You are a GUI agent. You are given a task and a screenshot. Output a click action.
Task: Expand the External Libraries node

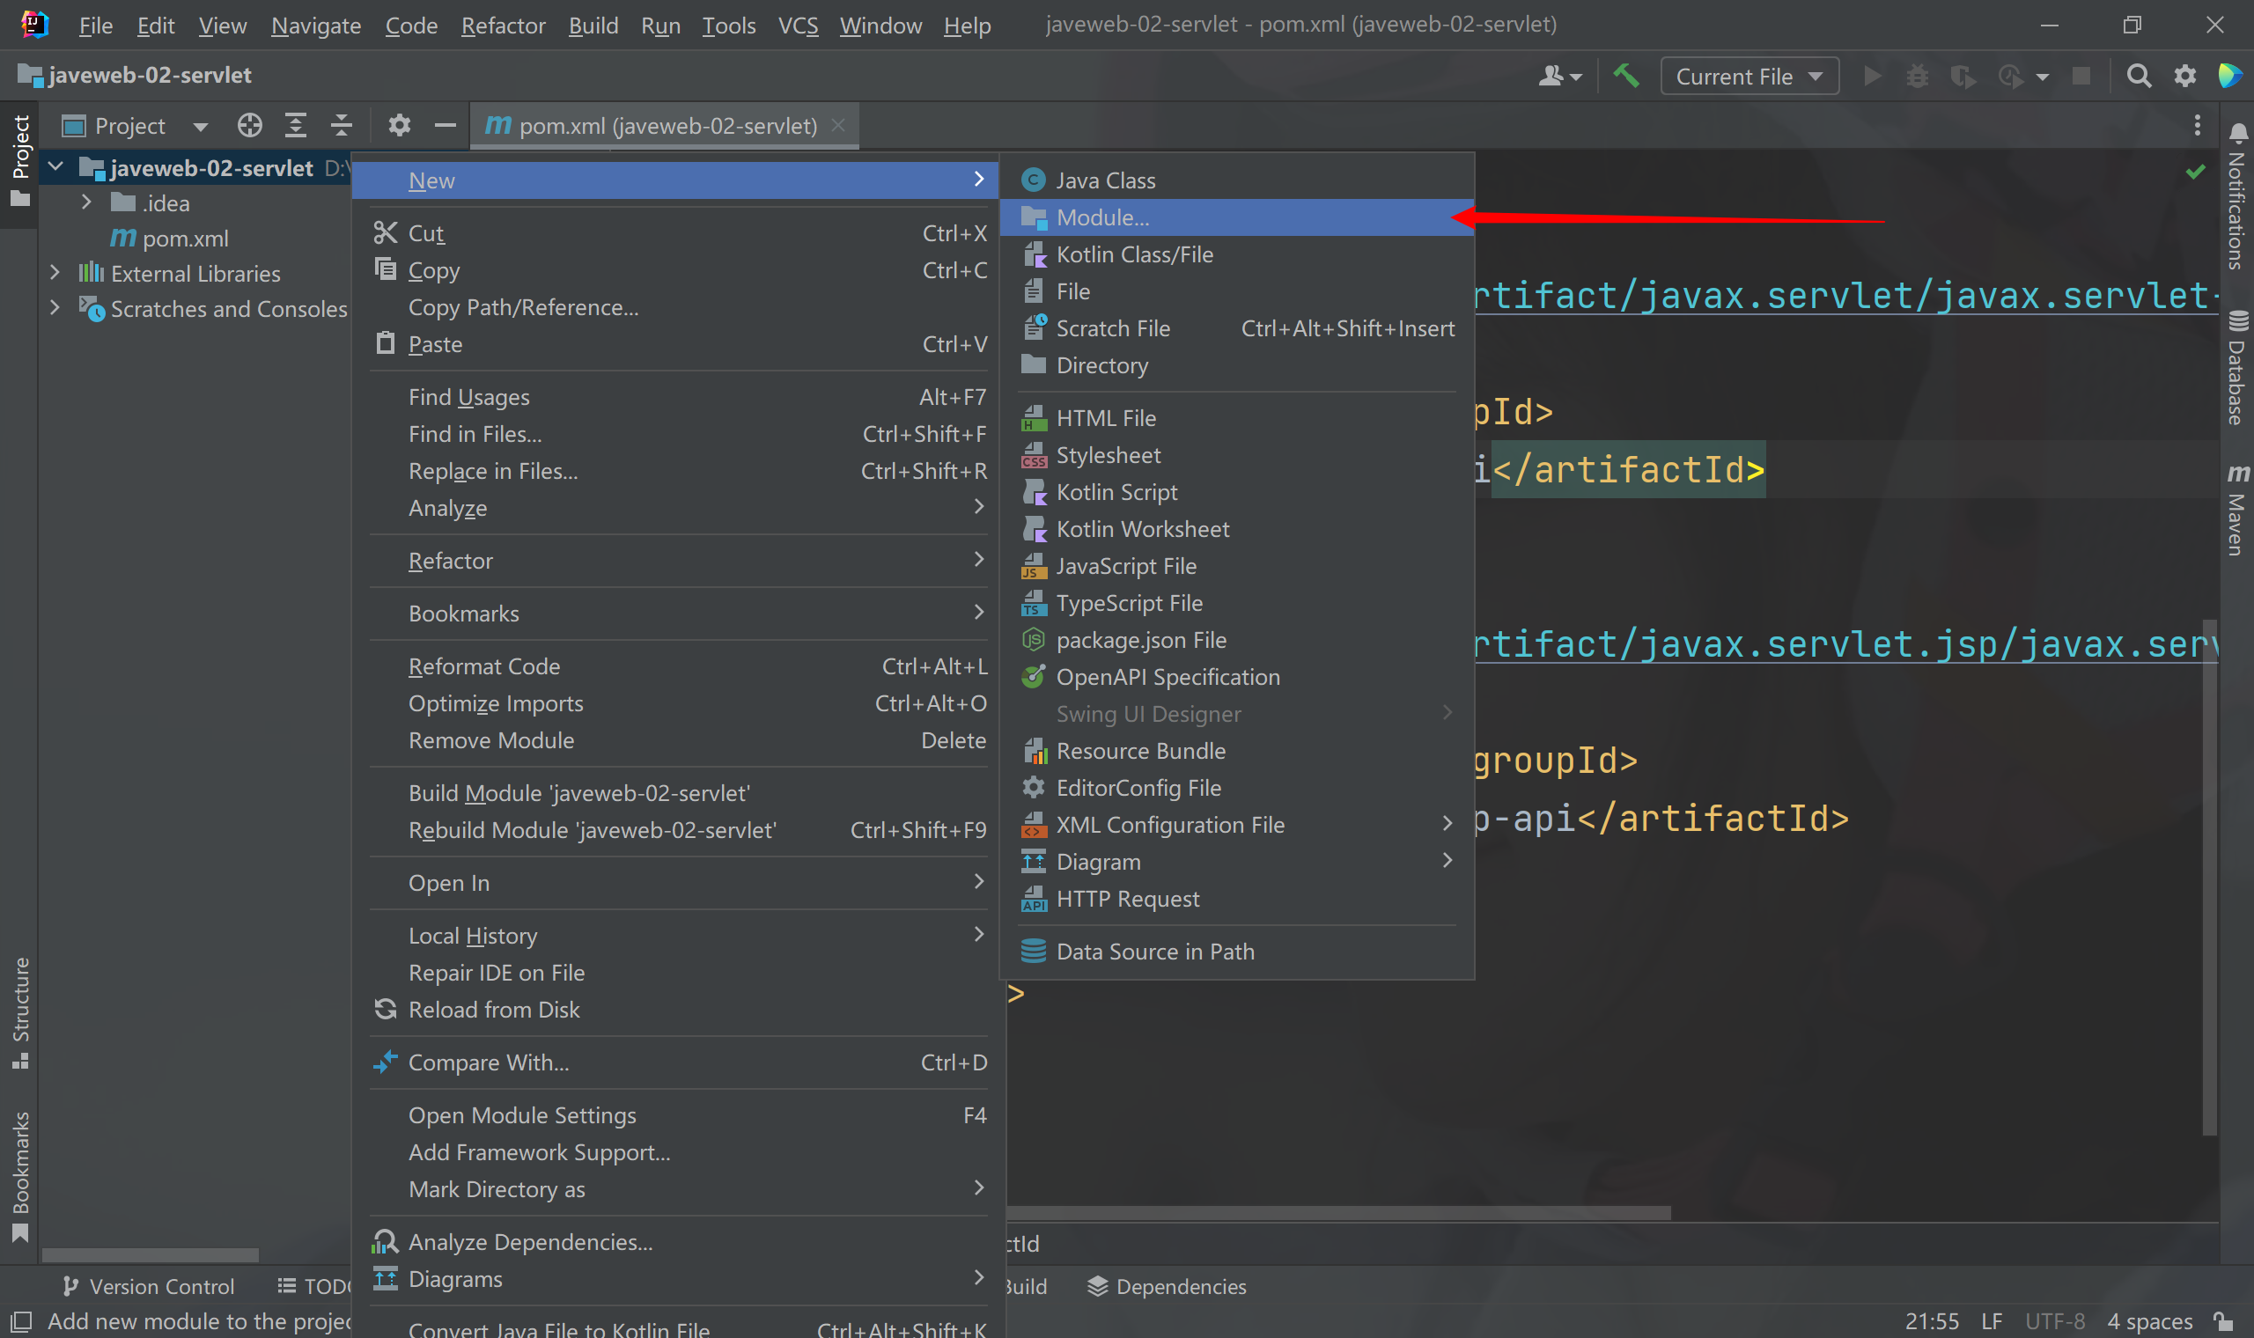55,272
